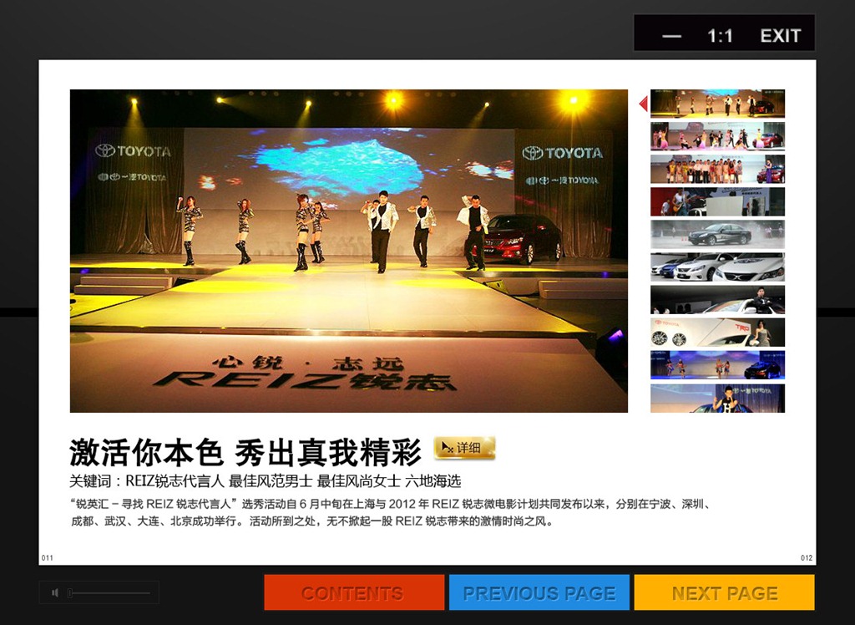
Task: Go to PREVIOUS PAGE
Action: [539, 592]
